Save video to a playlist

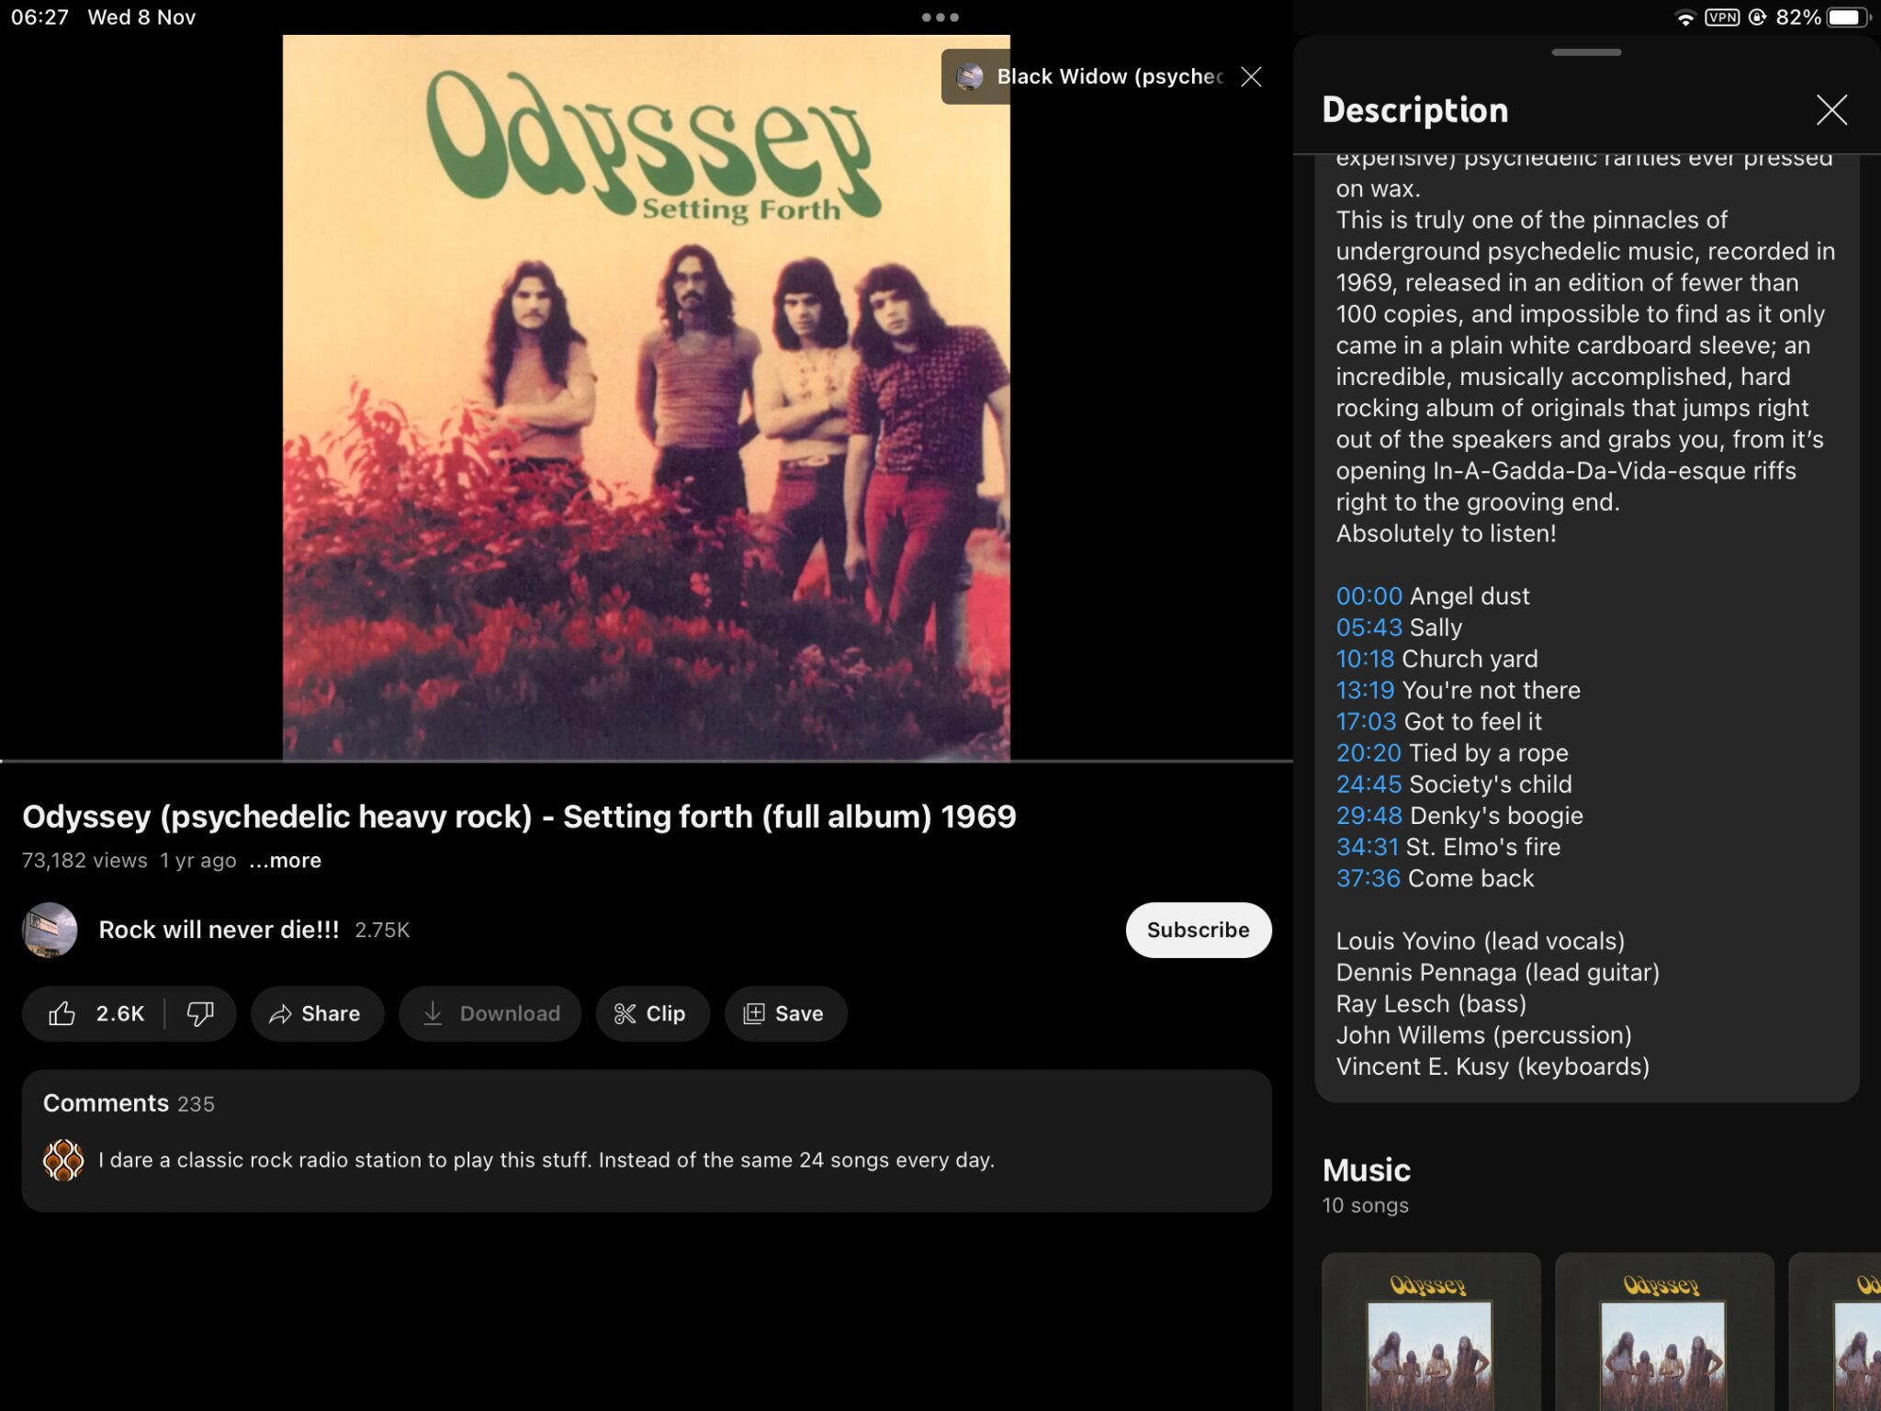[x=785, y=1013]
